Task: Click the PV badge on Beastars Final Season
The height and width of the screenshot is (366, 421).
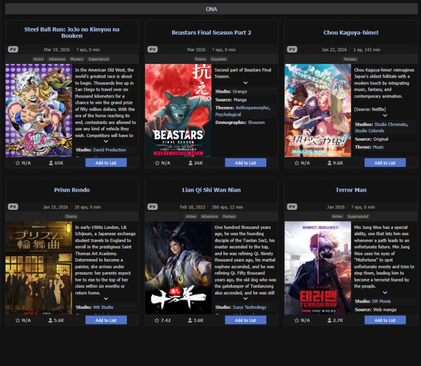Action: pos(153,49)
